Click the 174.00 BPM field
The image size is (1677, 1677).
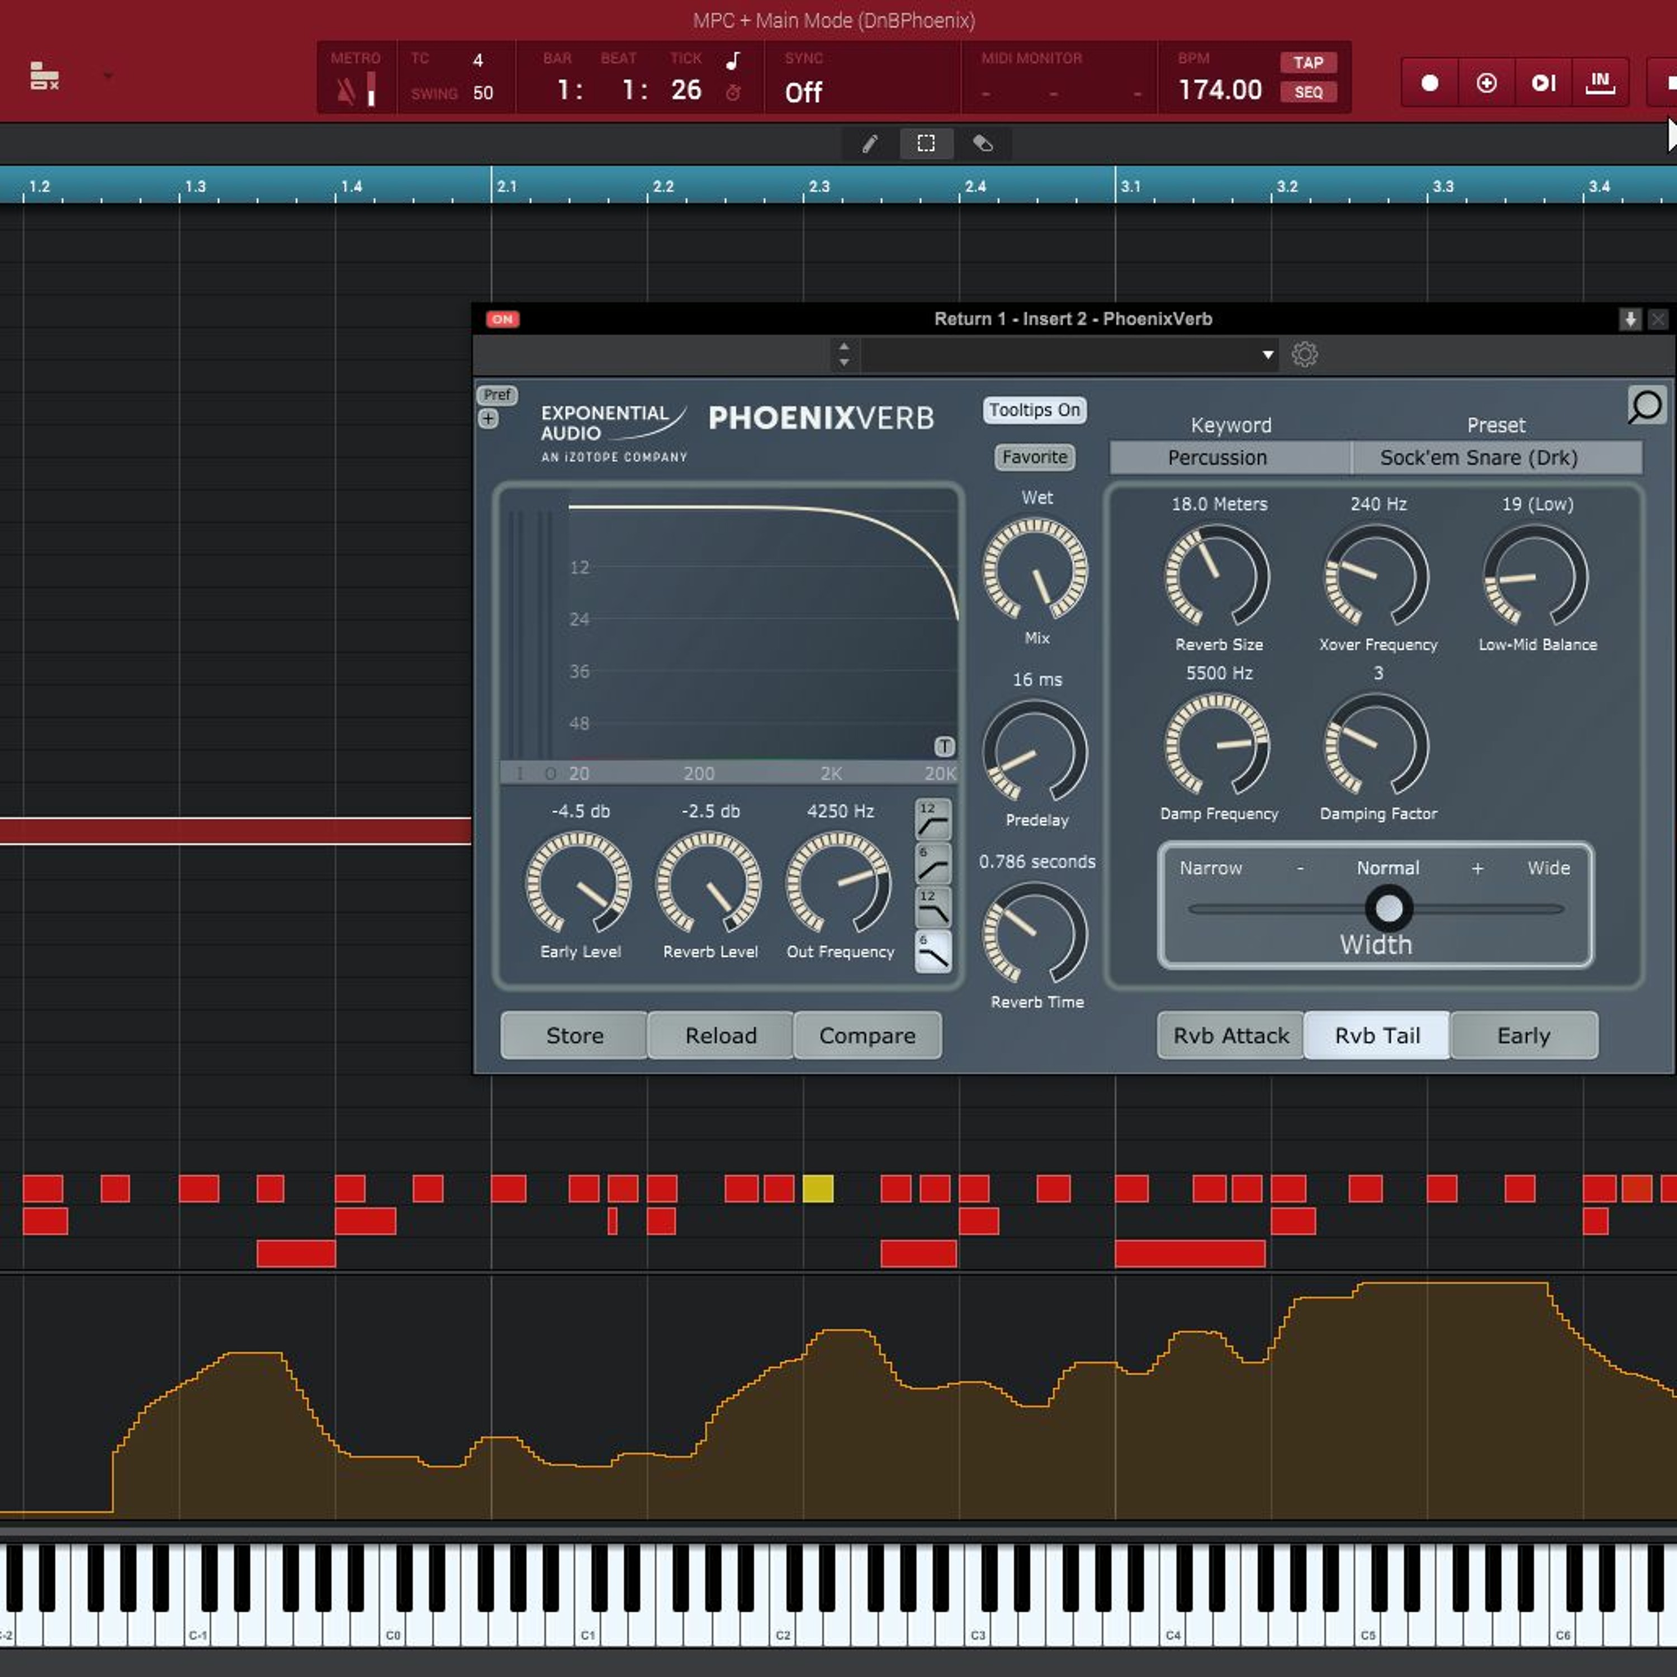coord(1220,90)
